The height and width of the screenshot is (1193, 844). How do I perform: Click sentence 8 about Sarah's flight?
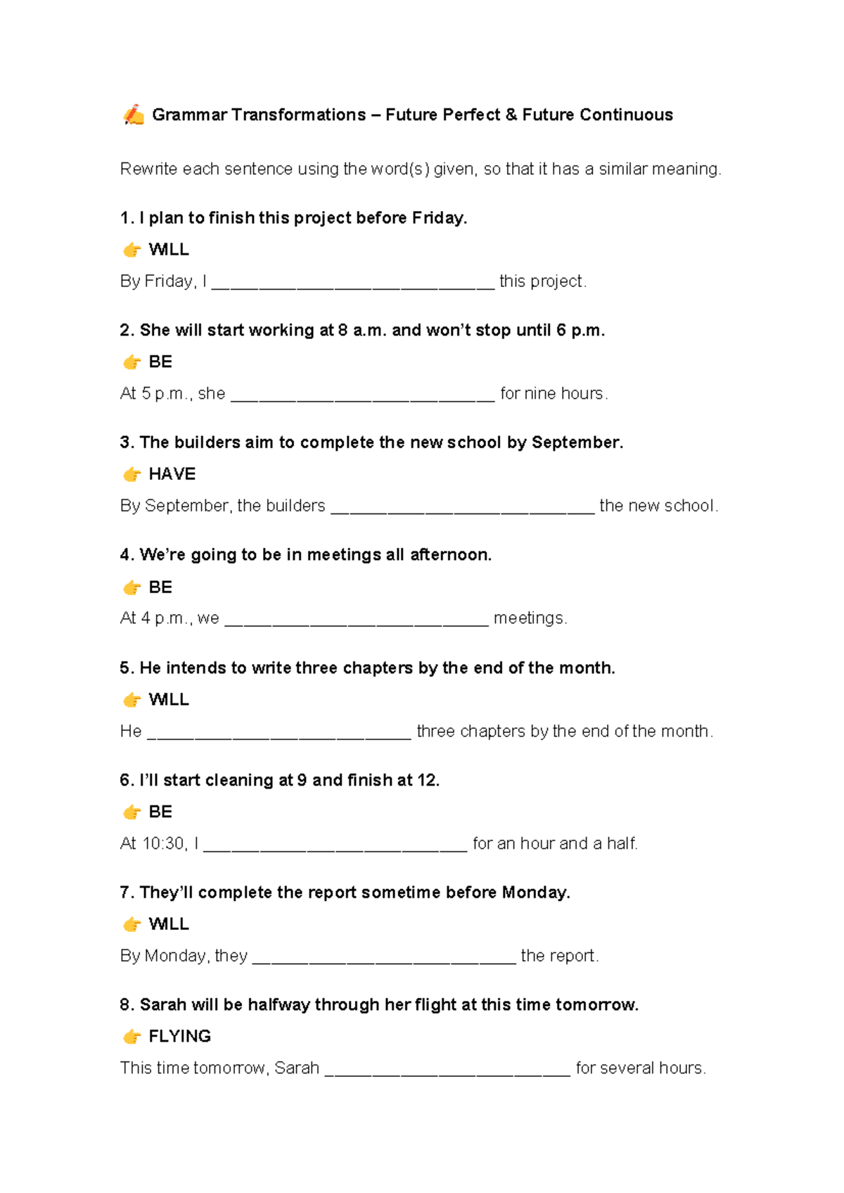379,1004
